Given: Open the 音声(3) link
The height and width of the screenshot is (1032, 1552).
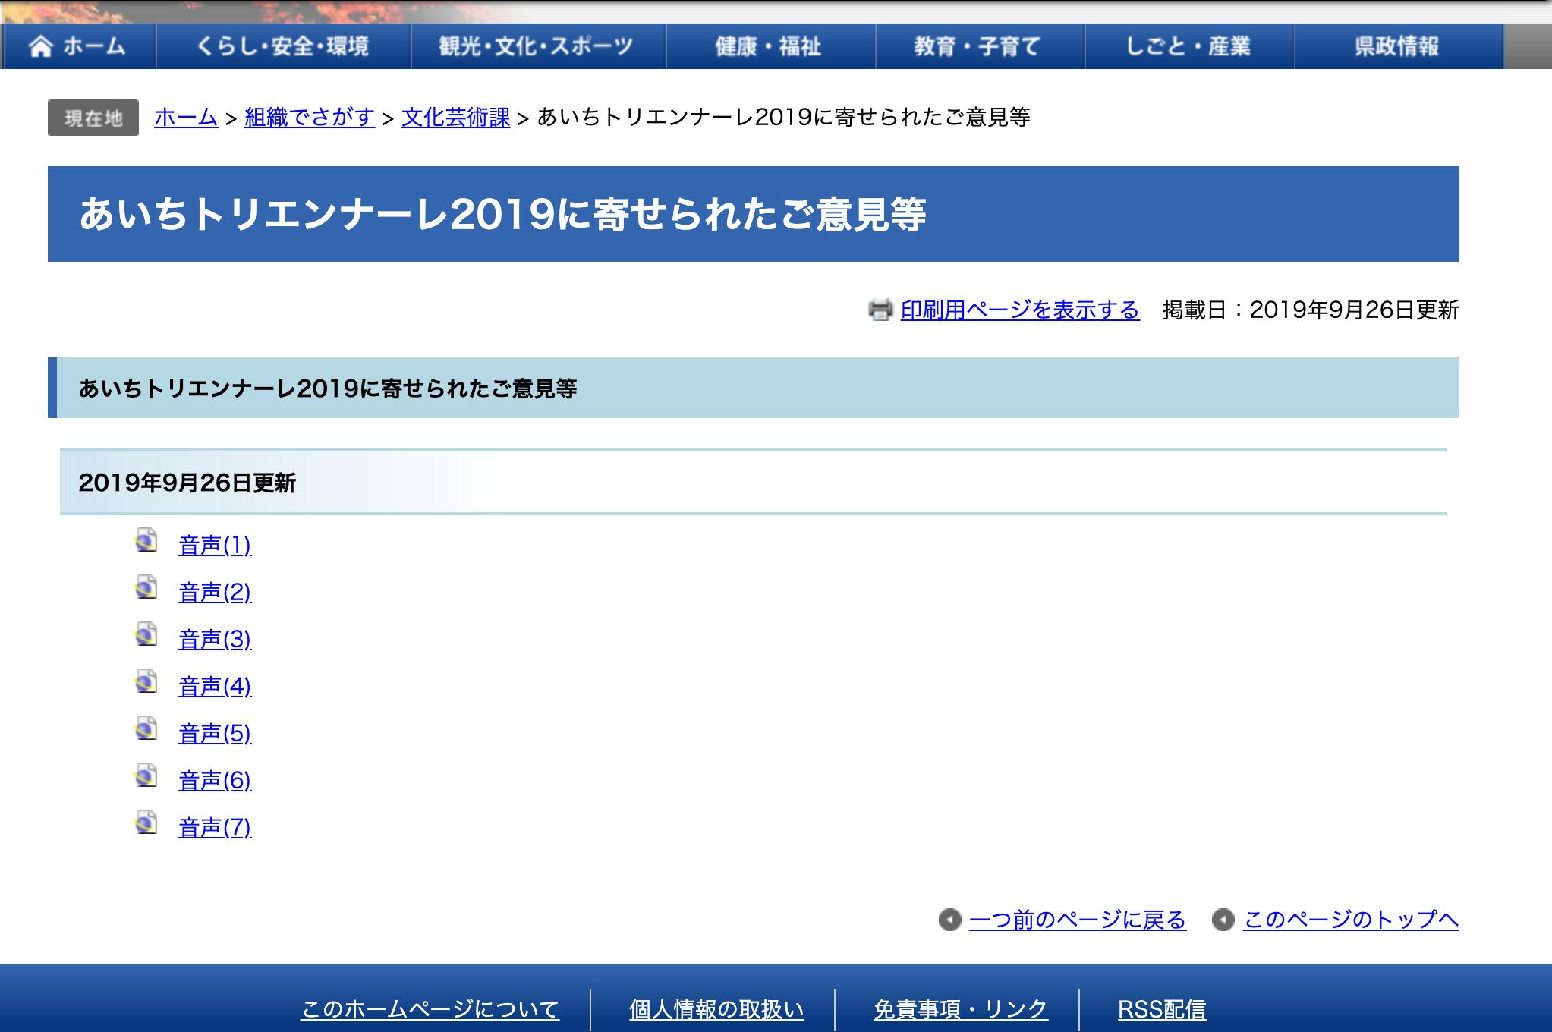Looking at the screenshot, I should [215, 639].
